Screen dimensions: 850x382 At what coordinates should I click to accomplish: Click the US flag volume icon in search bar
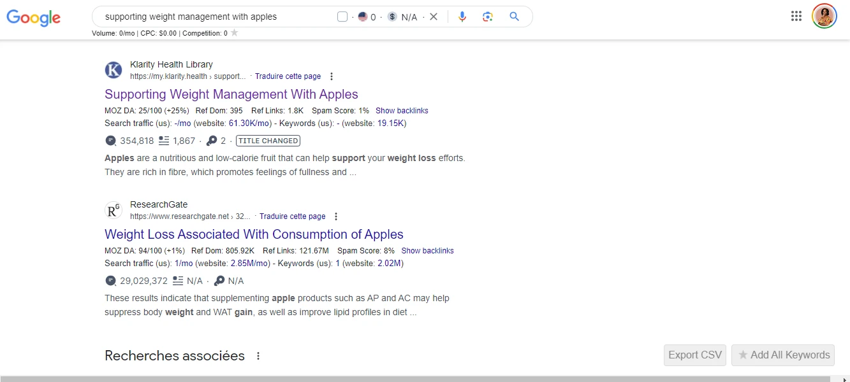click(363, 17)
